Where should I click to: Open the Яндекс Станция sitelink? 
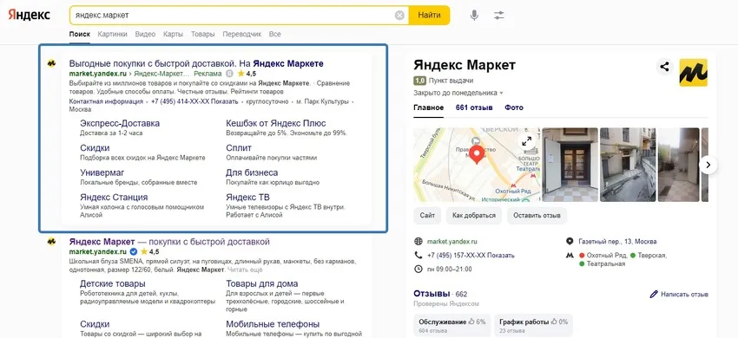click(x=114, y=197)
